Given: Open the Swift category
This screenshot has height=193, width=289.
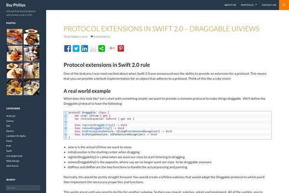Looking at the screenshot, I should [9, 151].
